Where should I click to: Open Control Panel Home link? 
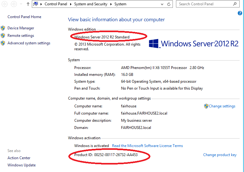coord(24,17)
